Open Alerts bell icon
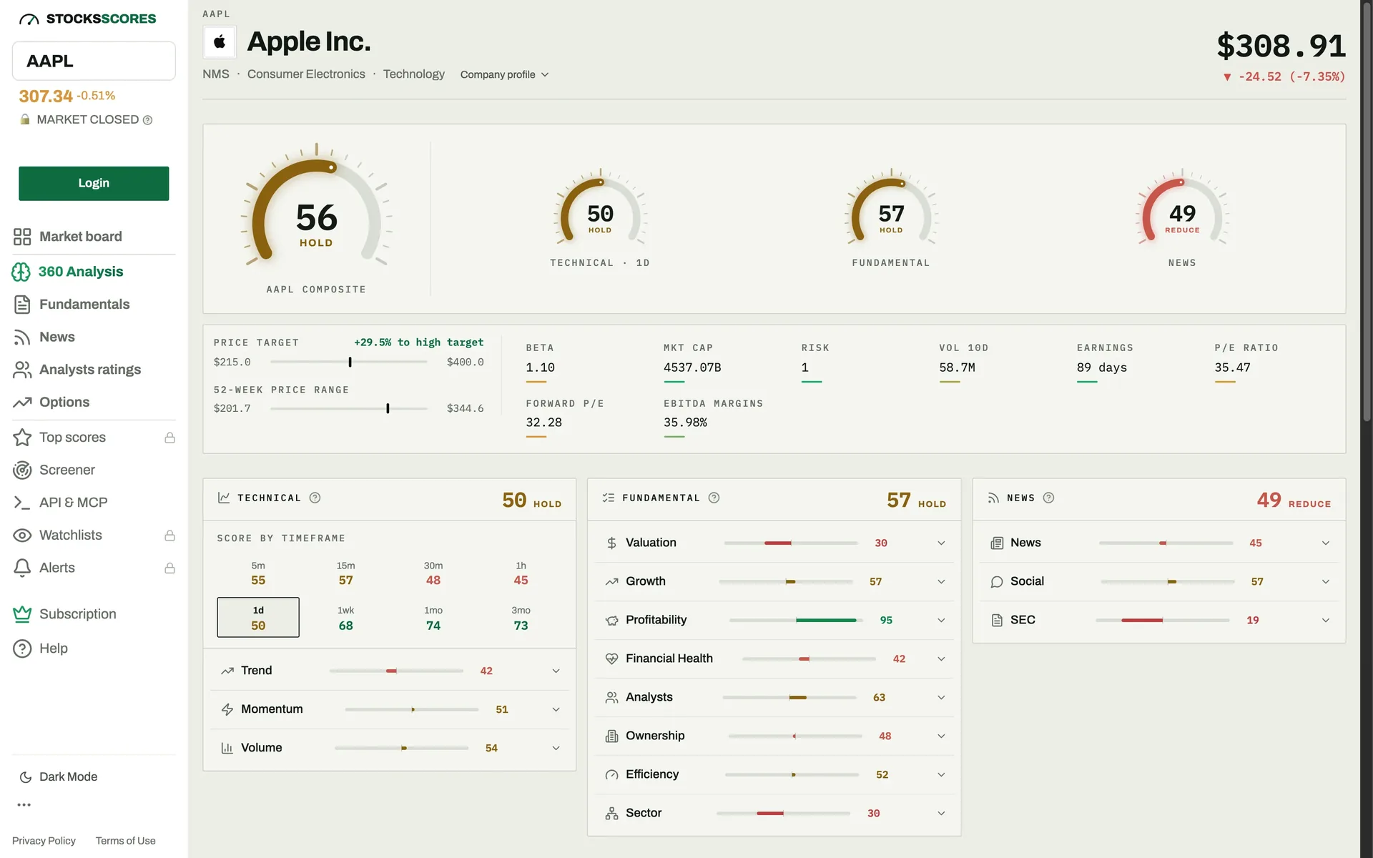Image resolution: width=1373 pixels, height=858 pixels. (x=22, y=568)
